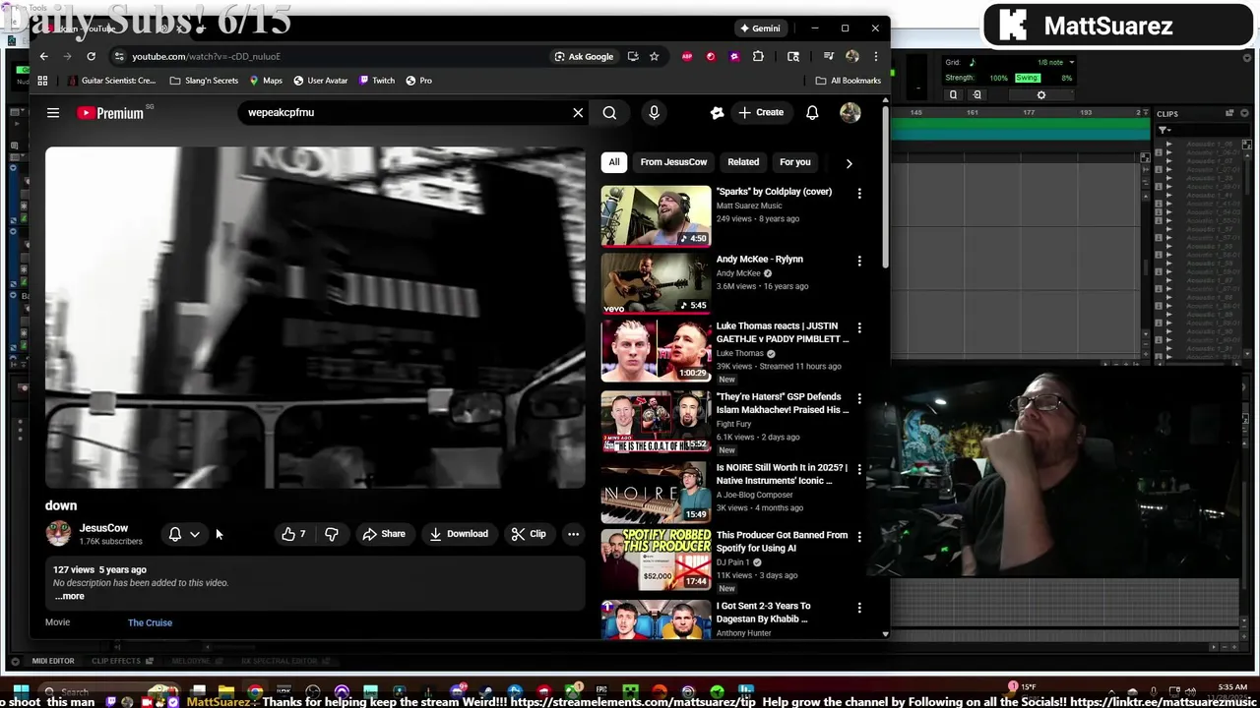
Task: Open the AdBlock Plus extension icon
Action: click(687, 56)
